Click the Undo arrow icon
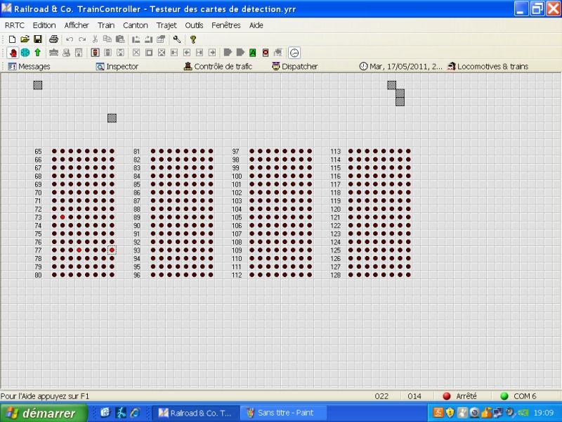Screen dimensions: 562x422 click(70, 39)
